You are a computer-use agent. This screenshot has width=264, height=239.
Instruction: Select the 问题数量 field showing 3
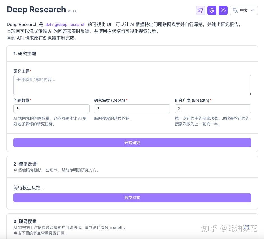click(x=52, y=109)
